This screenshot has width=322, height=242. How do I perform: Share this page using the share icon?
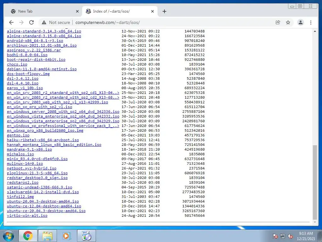[278, 22]
